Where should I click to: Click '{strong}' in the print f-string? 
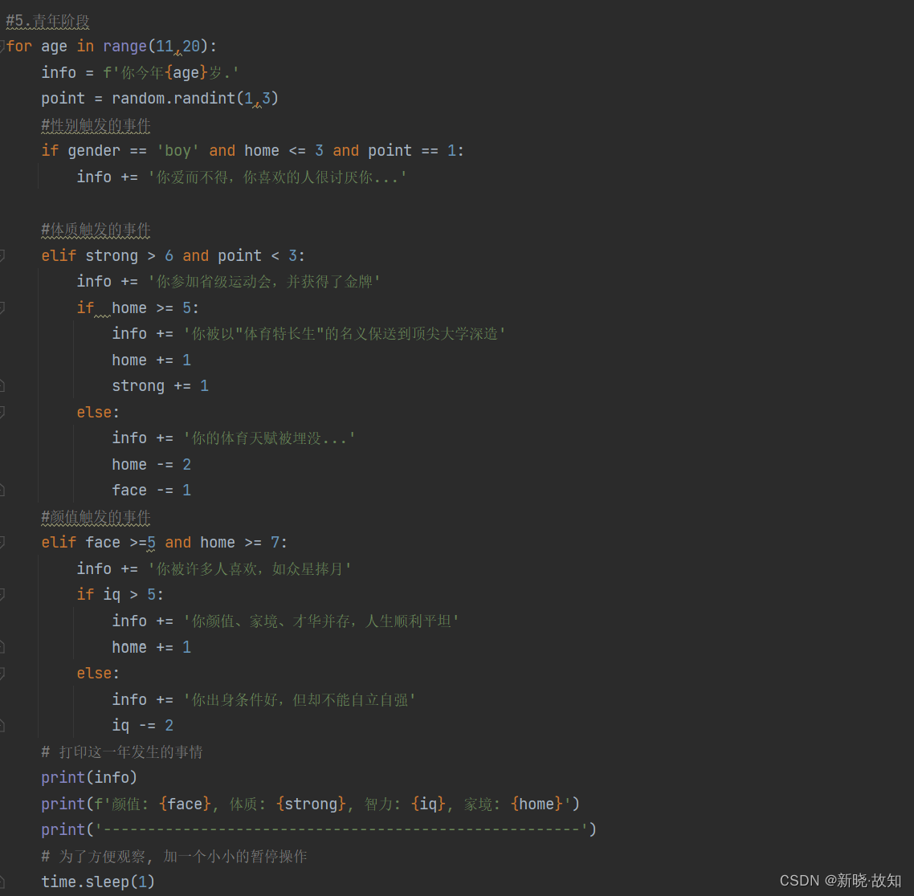pos(312,804)
